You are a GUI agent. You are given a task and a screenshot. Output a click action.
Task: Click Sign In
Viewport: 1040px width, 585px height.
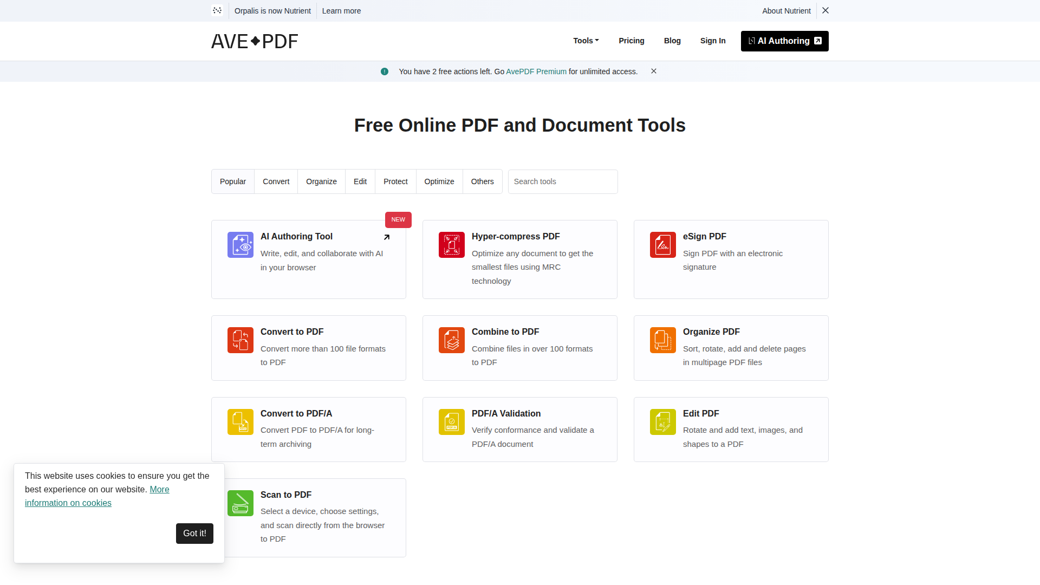coord(713,41)
